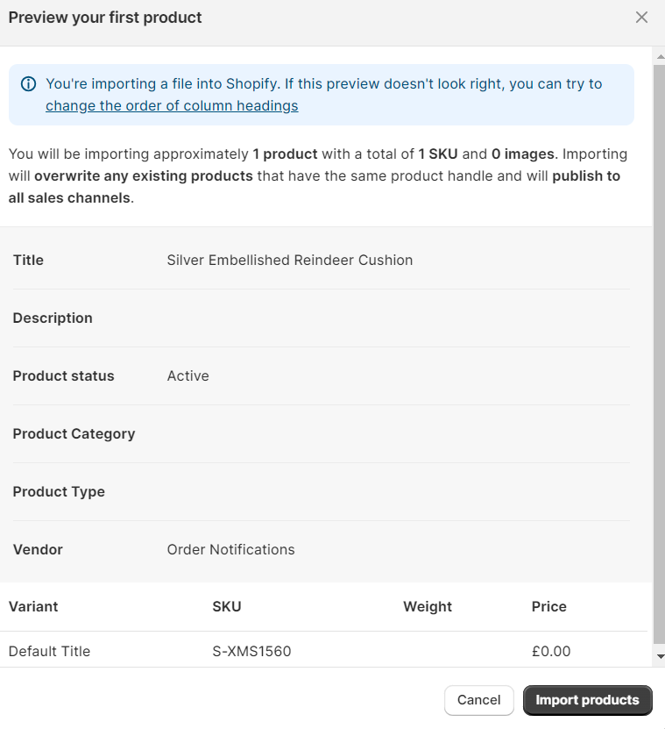Open the change order of column headings link

pos(172,105)
